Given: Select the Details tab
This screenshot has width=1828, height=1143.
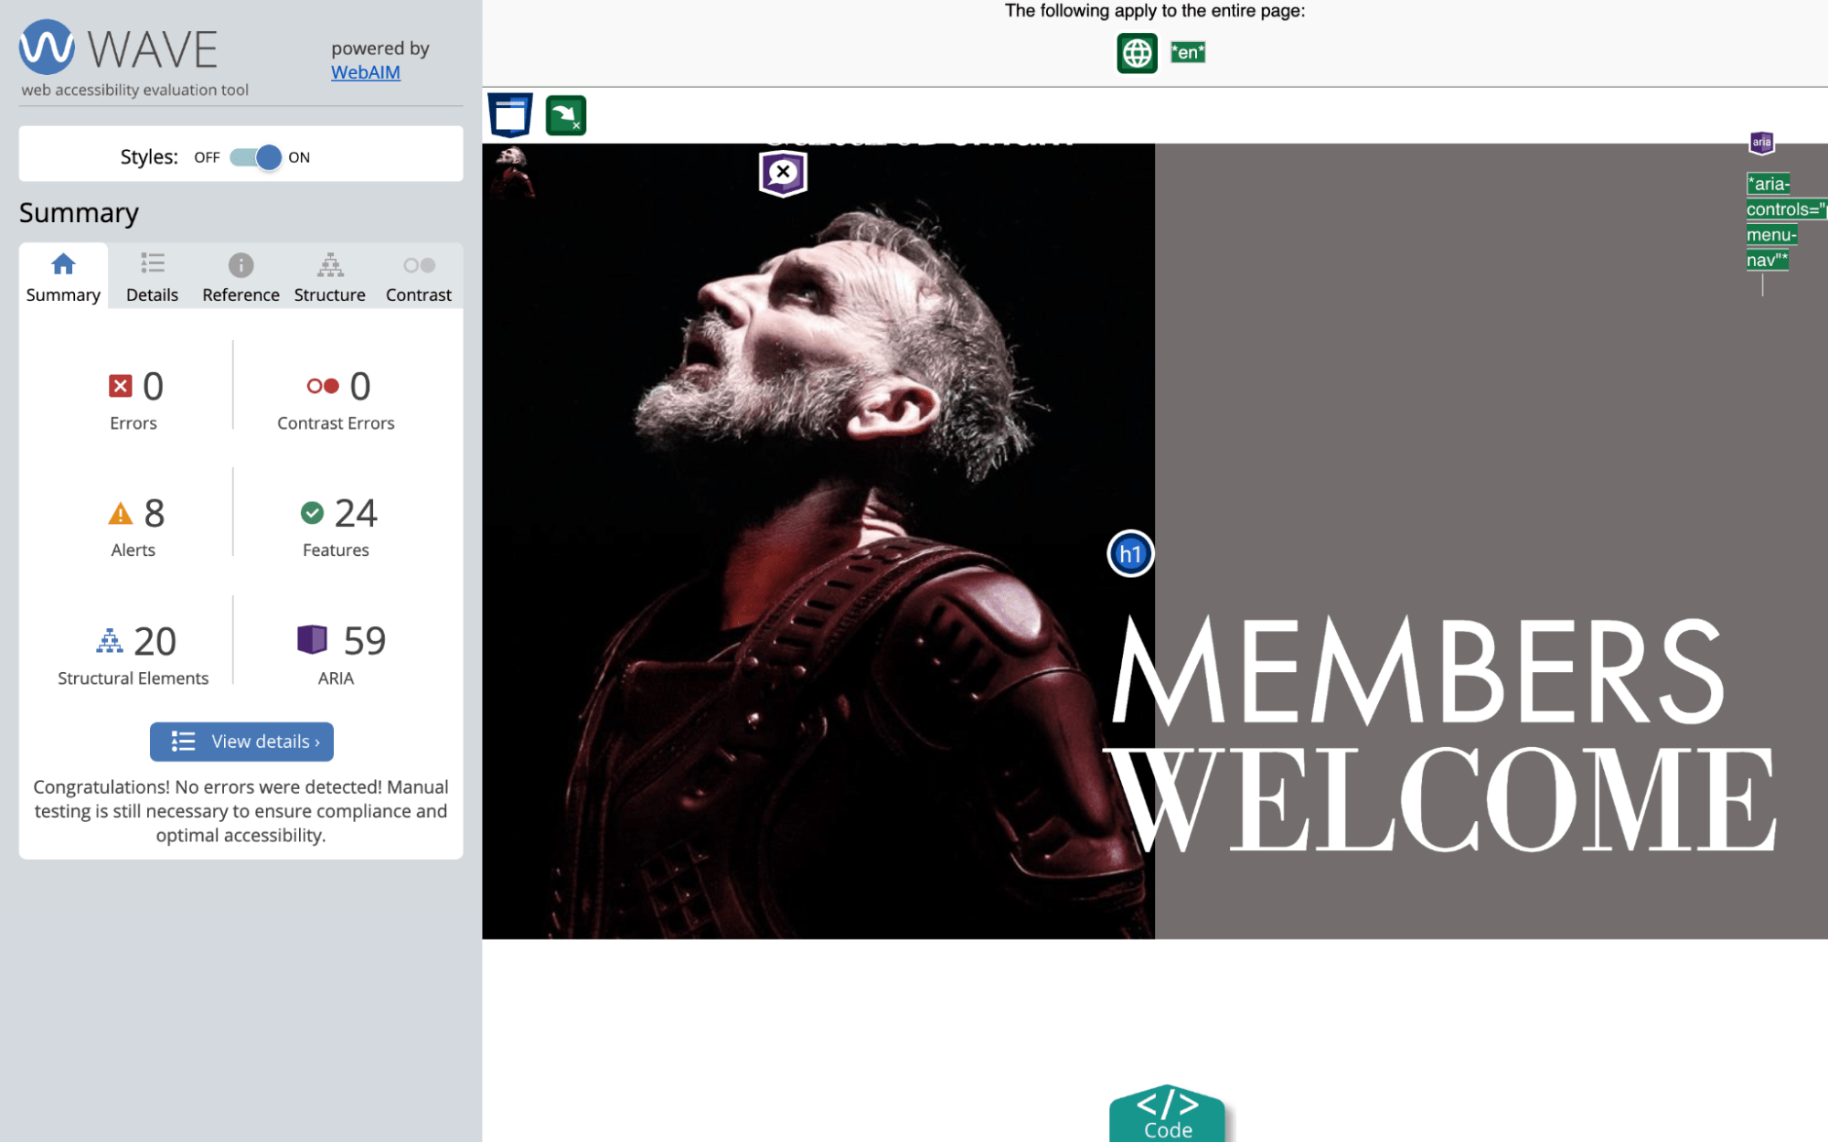Looking at the screenshot, I should point(152,278).
